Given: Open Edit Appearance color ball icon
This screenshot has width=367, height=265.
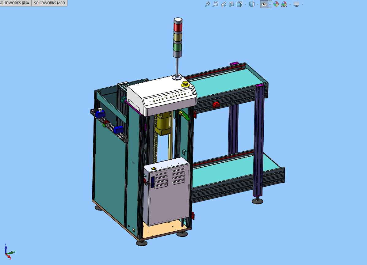Looking at the screenshot, I should pos(276,4).
